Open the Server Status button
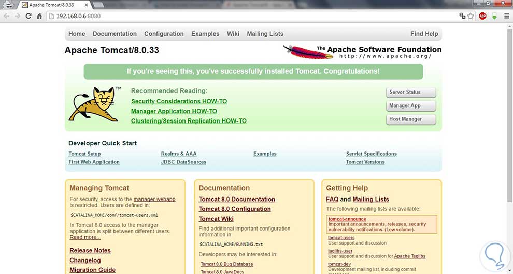513x274 pixels. point(411,92)
